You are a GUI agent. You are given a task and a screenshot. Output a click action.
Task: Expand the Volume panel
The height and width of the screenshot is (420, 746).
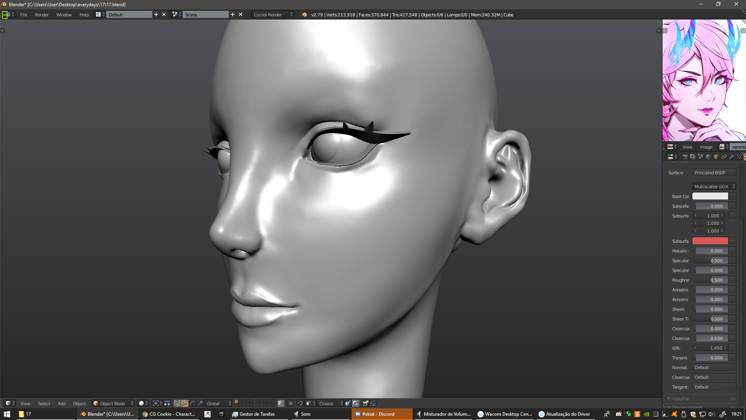click(x=680, y=399)
